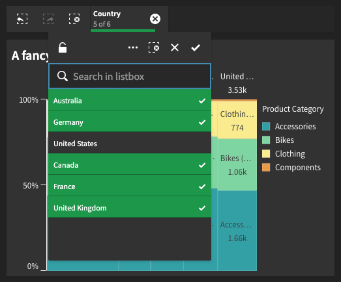Select Accessories teal legend swatch
The width and height of the screenshot is (341, 282).
pyautogui.click(x=266, y=126)
